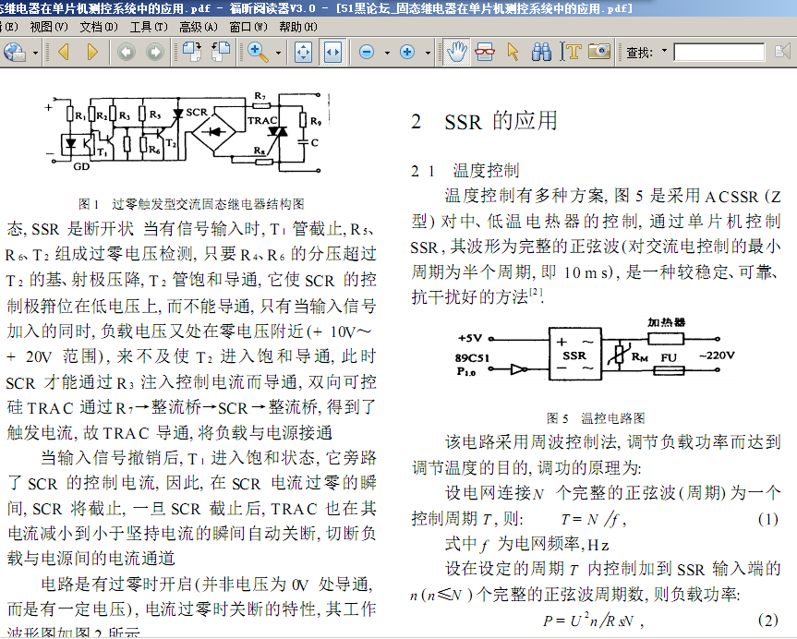Select the Hand tool
Image resolution: width=797 pixels, height=639 pixels.
coord(456,52)
